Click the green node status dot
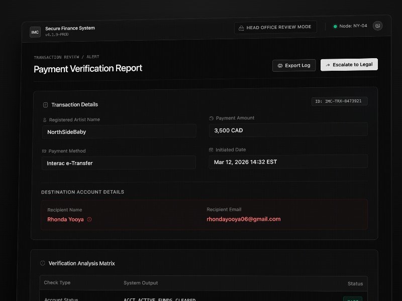The image size is (402, 301). click(x=335, y=27)
